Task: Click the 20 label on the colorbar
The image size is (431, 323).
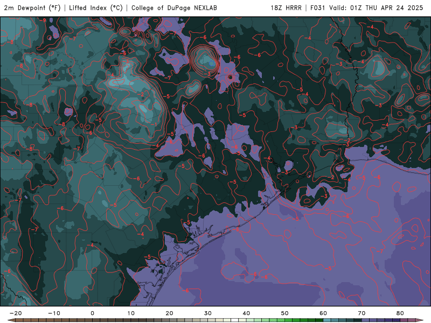Action: coord(169,313)
